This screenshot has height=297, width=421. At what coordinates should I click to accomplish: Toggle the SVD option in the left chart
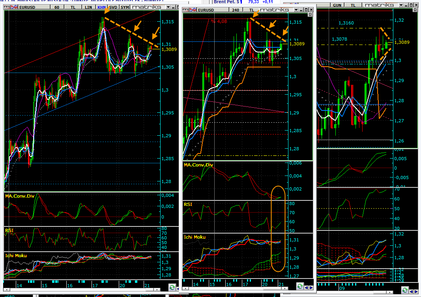[x=113, y=7]
